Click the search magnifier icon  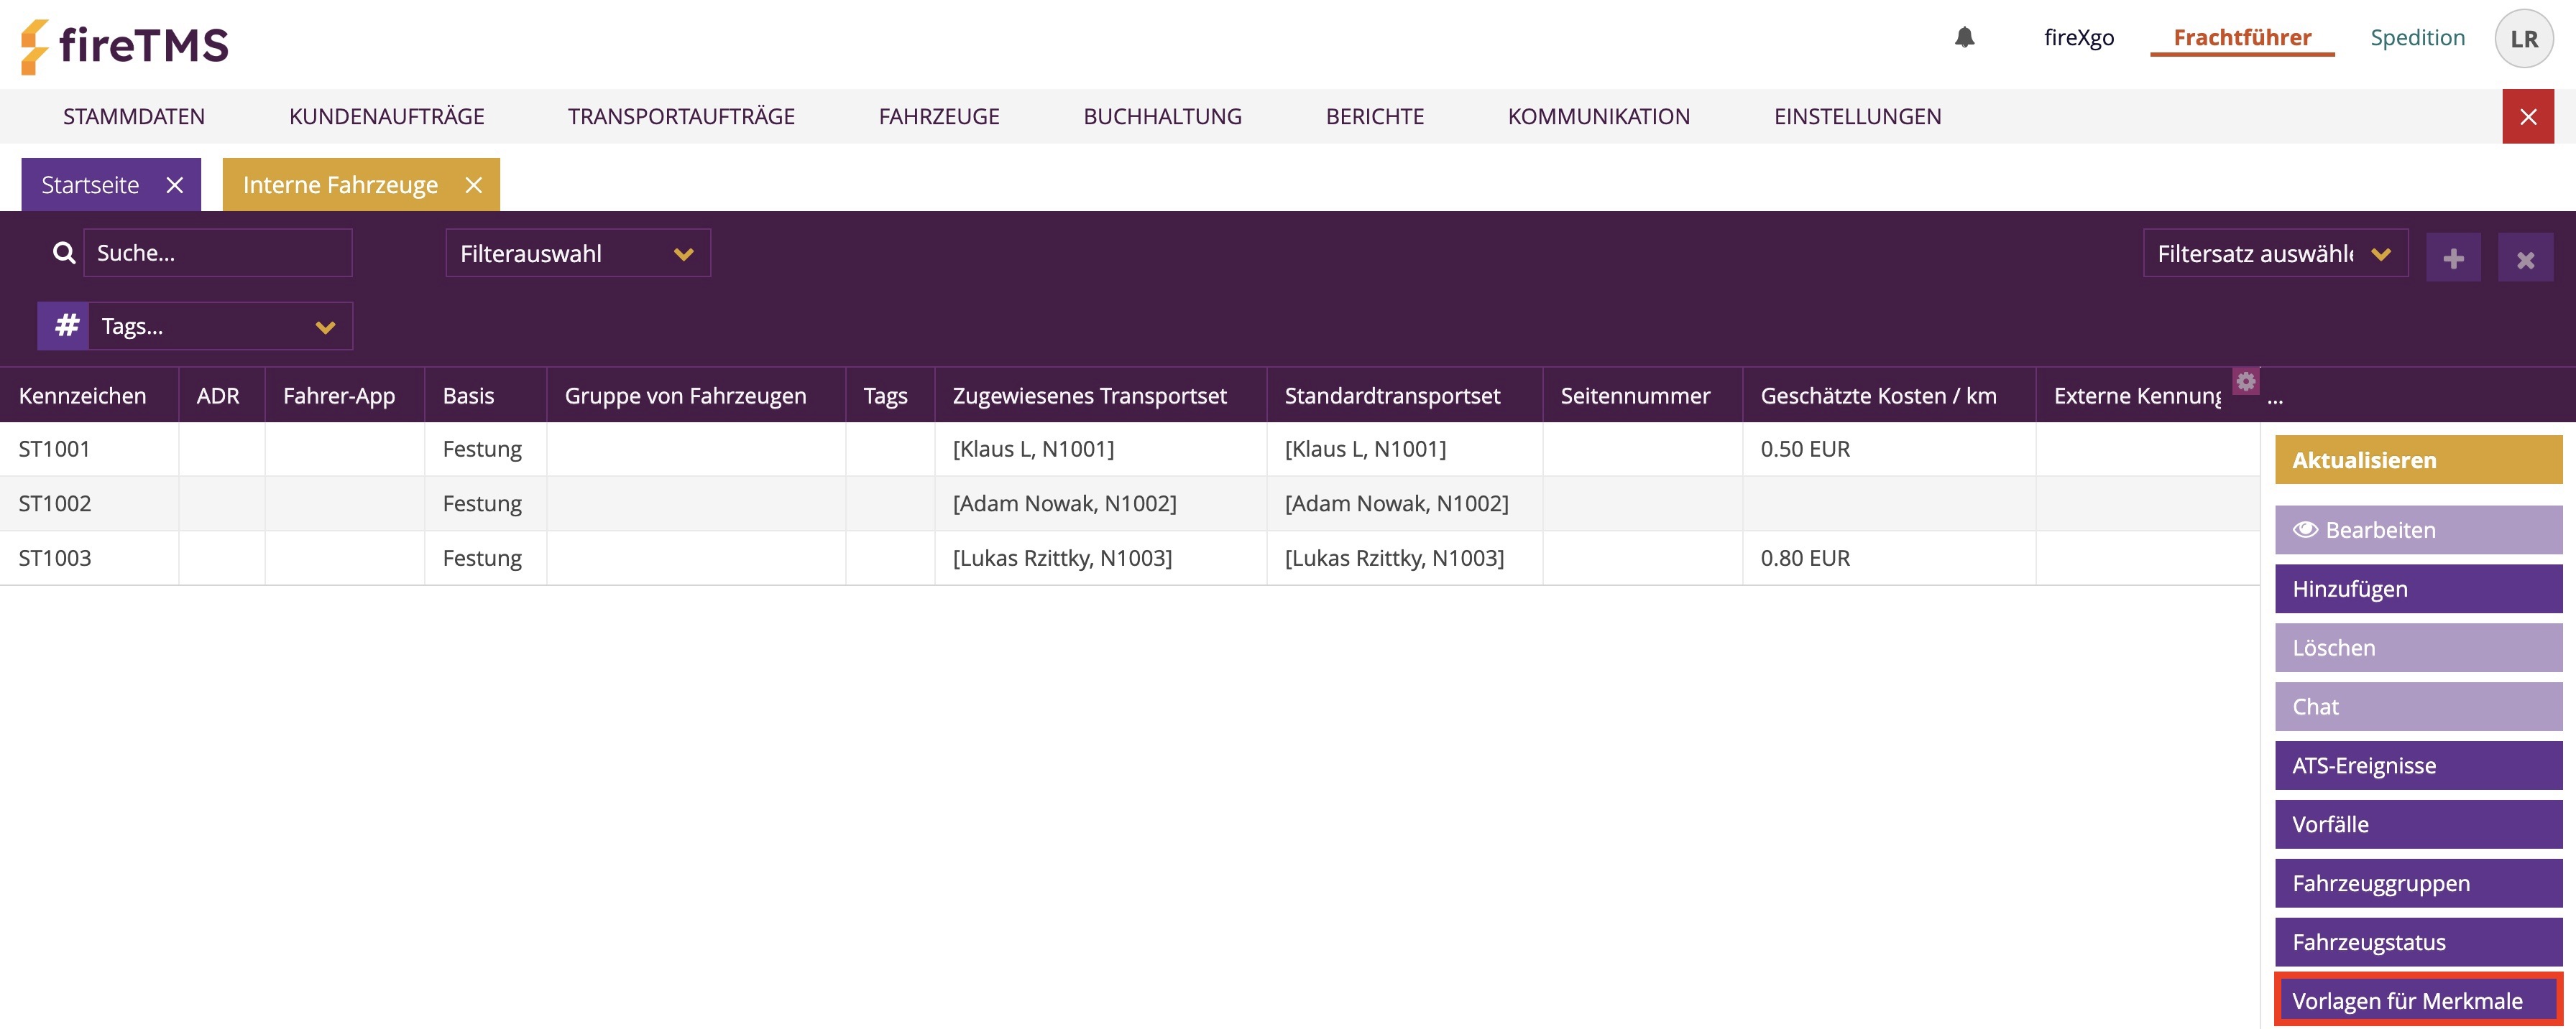point(64,253)
